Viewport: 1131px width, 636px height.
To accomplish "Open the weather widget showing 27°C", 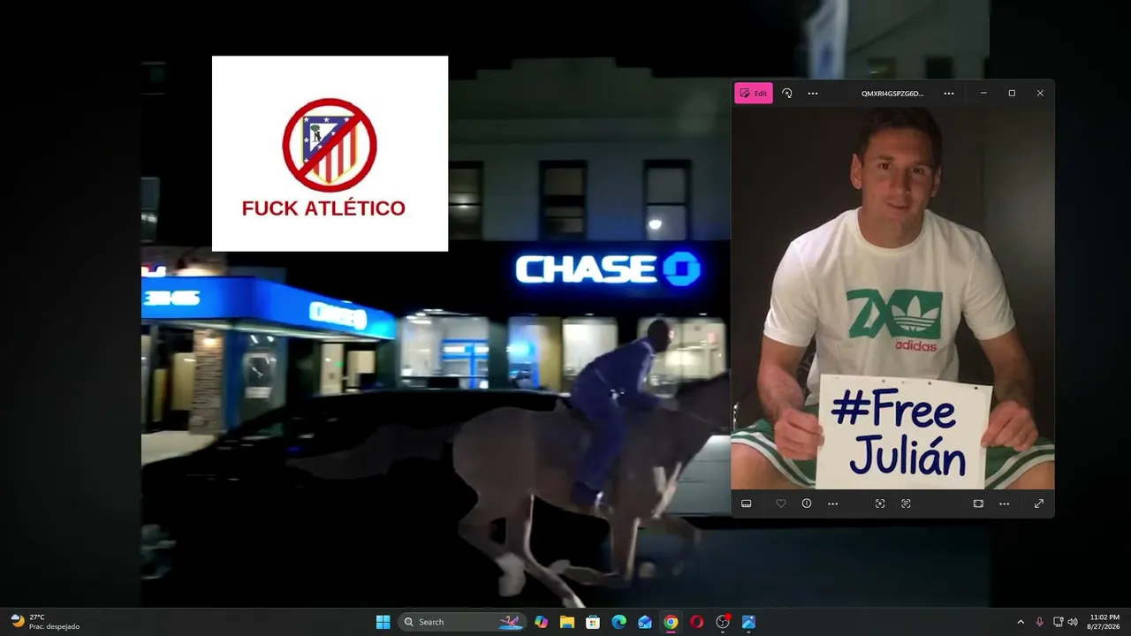I will [x=45, y=622].
